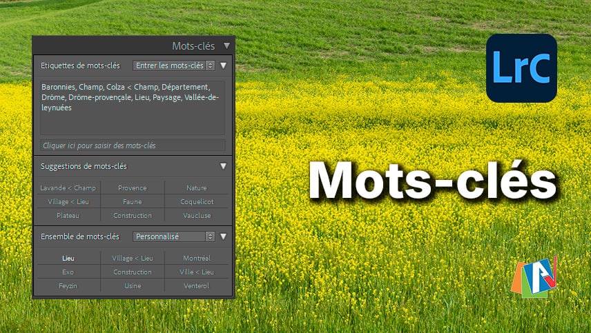Screen dimensions: 591x333
Task: Add suggestion Construction keyword
Action: tap(133, 216)
